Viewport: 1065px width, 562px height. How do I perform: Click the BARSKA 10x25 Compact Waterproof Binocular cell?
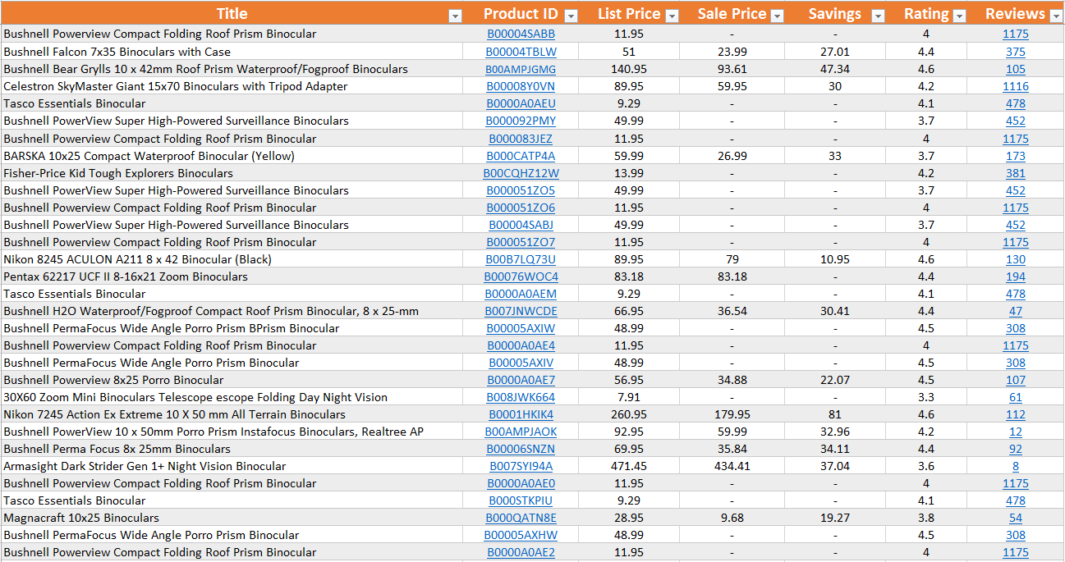tap(233, 156)
